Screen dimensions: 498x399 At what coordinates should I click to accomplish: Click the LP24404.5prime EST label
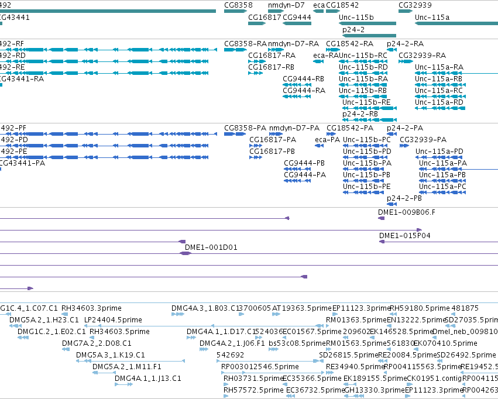click(x=113, y=320)
